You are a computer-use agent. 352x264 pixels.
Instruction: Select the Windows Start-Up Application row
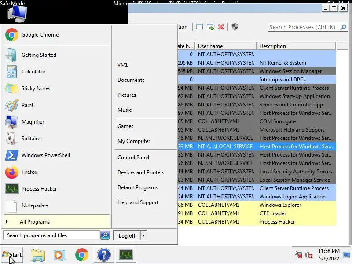[x=257, y=96]
